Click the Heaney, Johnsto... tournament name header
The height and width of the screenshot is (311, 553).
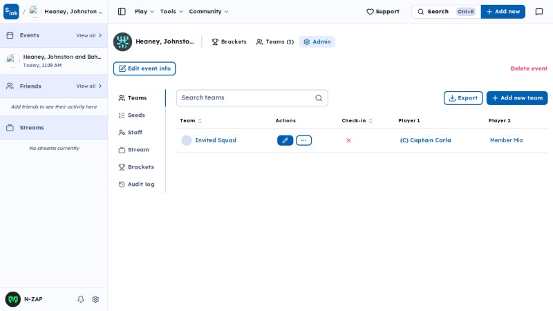(165, 41)
